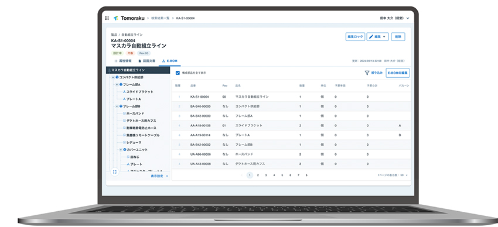Go to page 3 in pagination
Image resolution: width=498 pixels, height=227 pixels.
[266, 175]
